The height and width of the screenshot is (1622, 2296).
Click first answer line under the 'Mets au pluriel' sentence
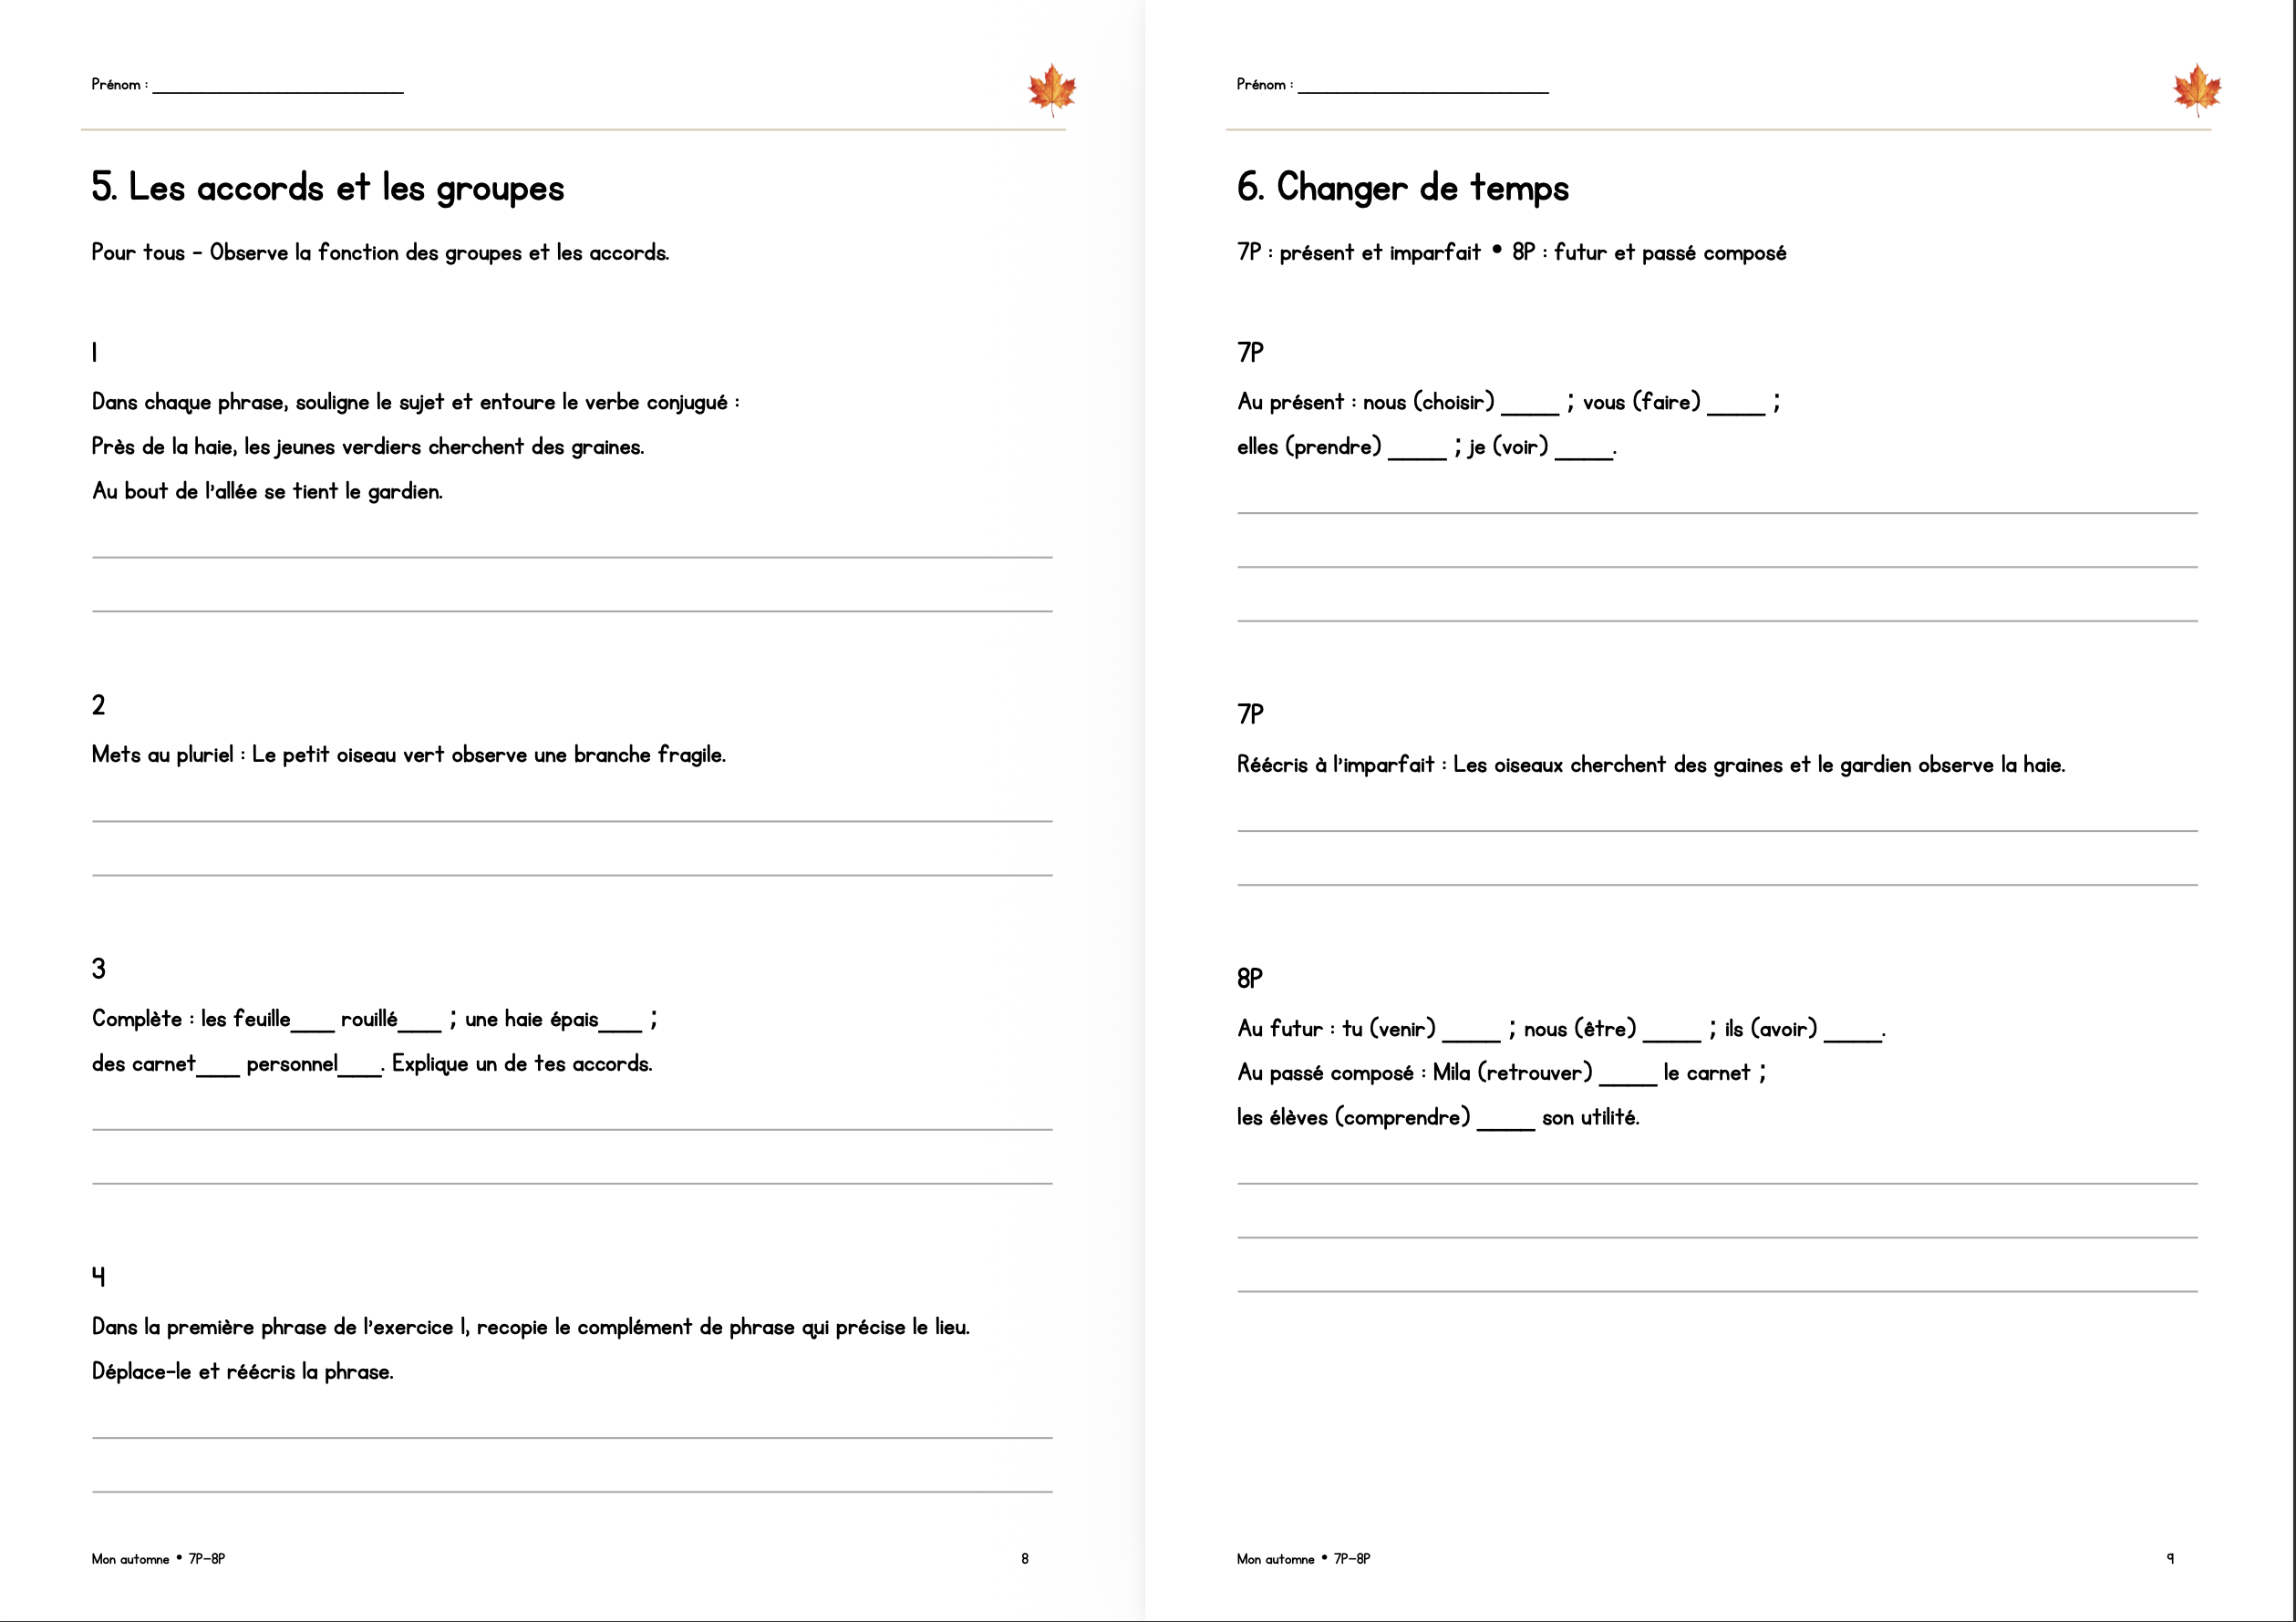pos(572,822)
